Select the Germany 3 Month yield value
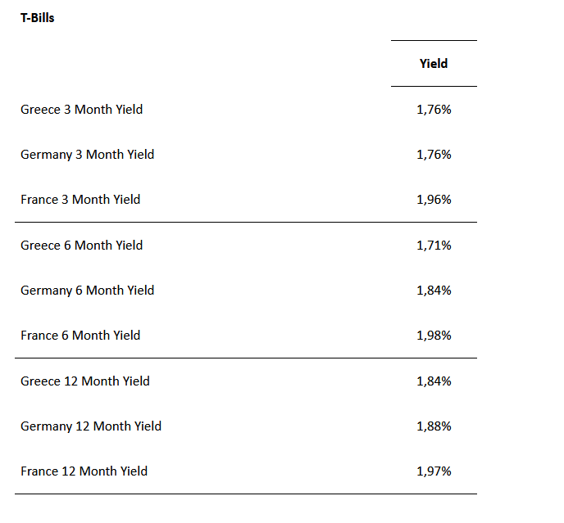Screen dimensions: 564x523 pyautogui.click(x=434, y=154)
